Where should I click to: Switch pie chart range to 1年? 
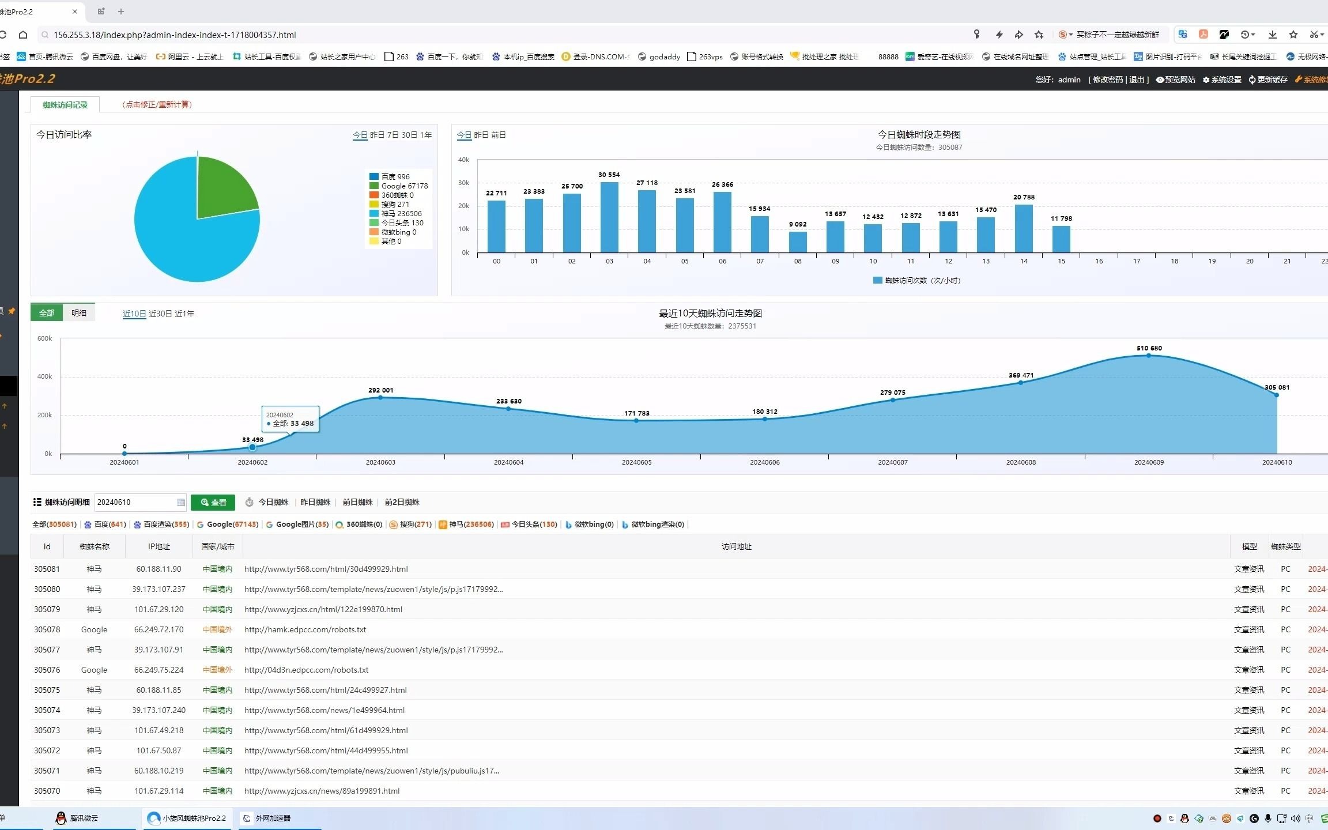coord(426,135)
